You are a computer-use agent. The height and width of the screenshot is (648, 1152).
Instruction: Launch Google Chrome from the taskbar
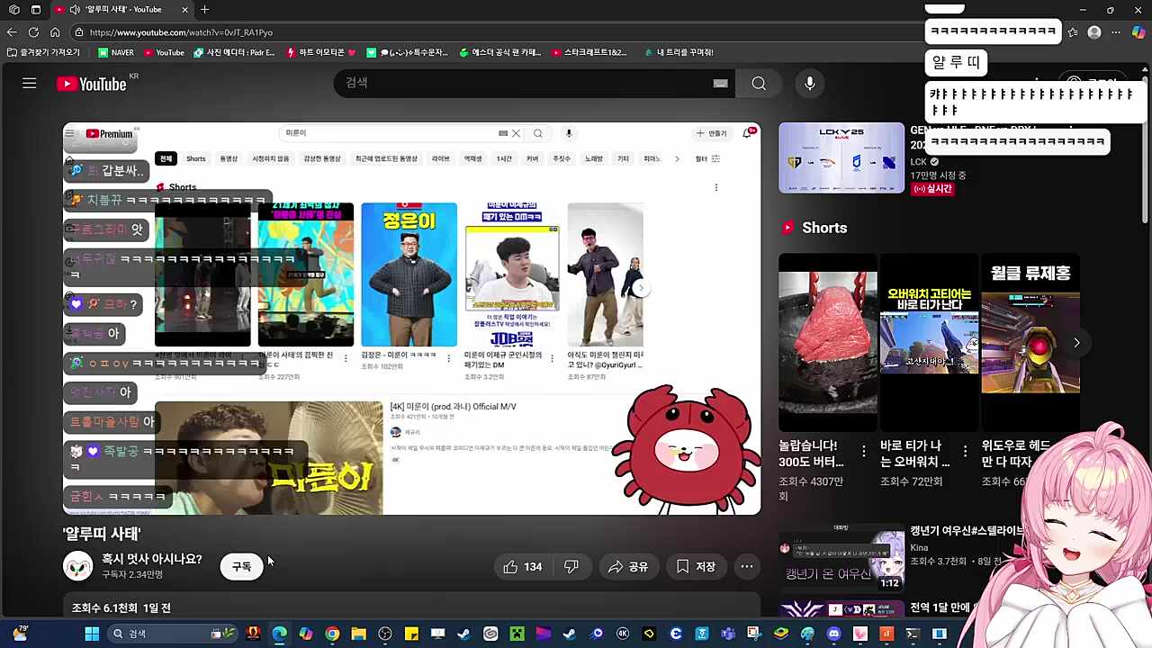[332, 634]
